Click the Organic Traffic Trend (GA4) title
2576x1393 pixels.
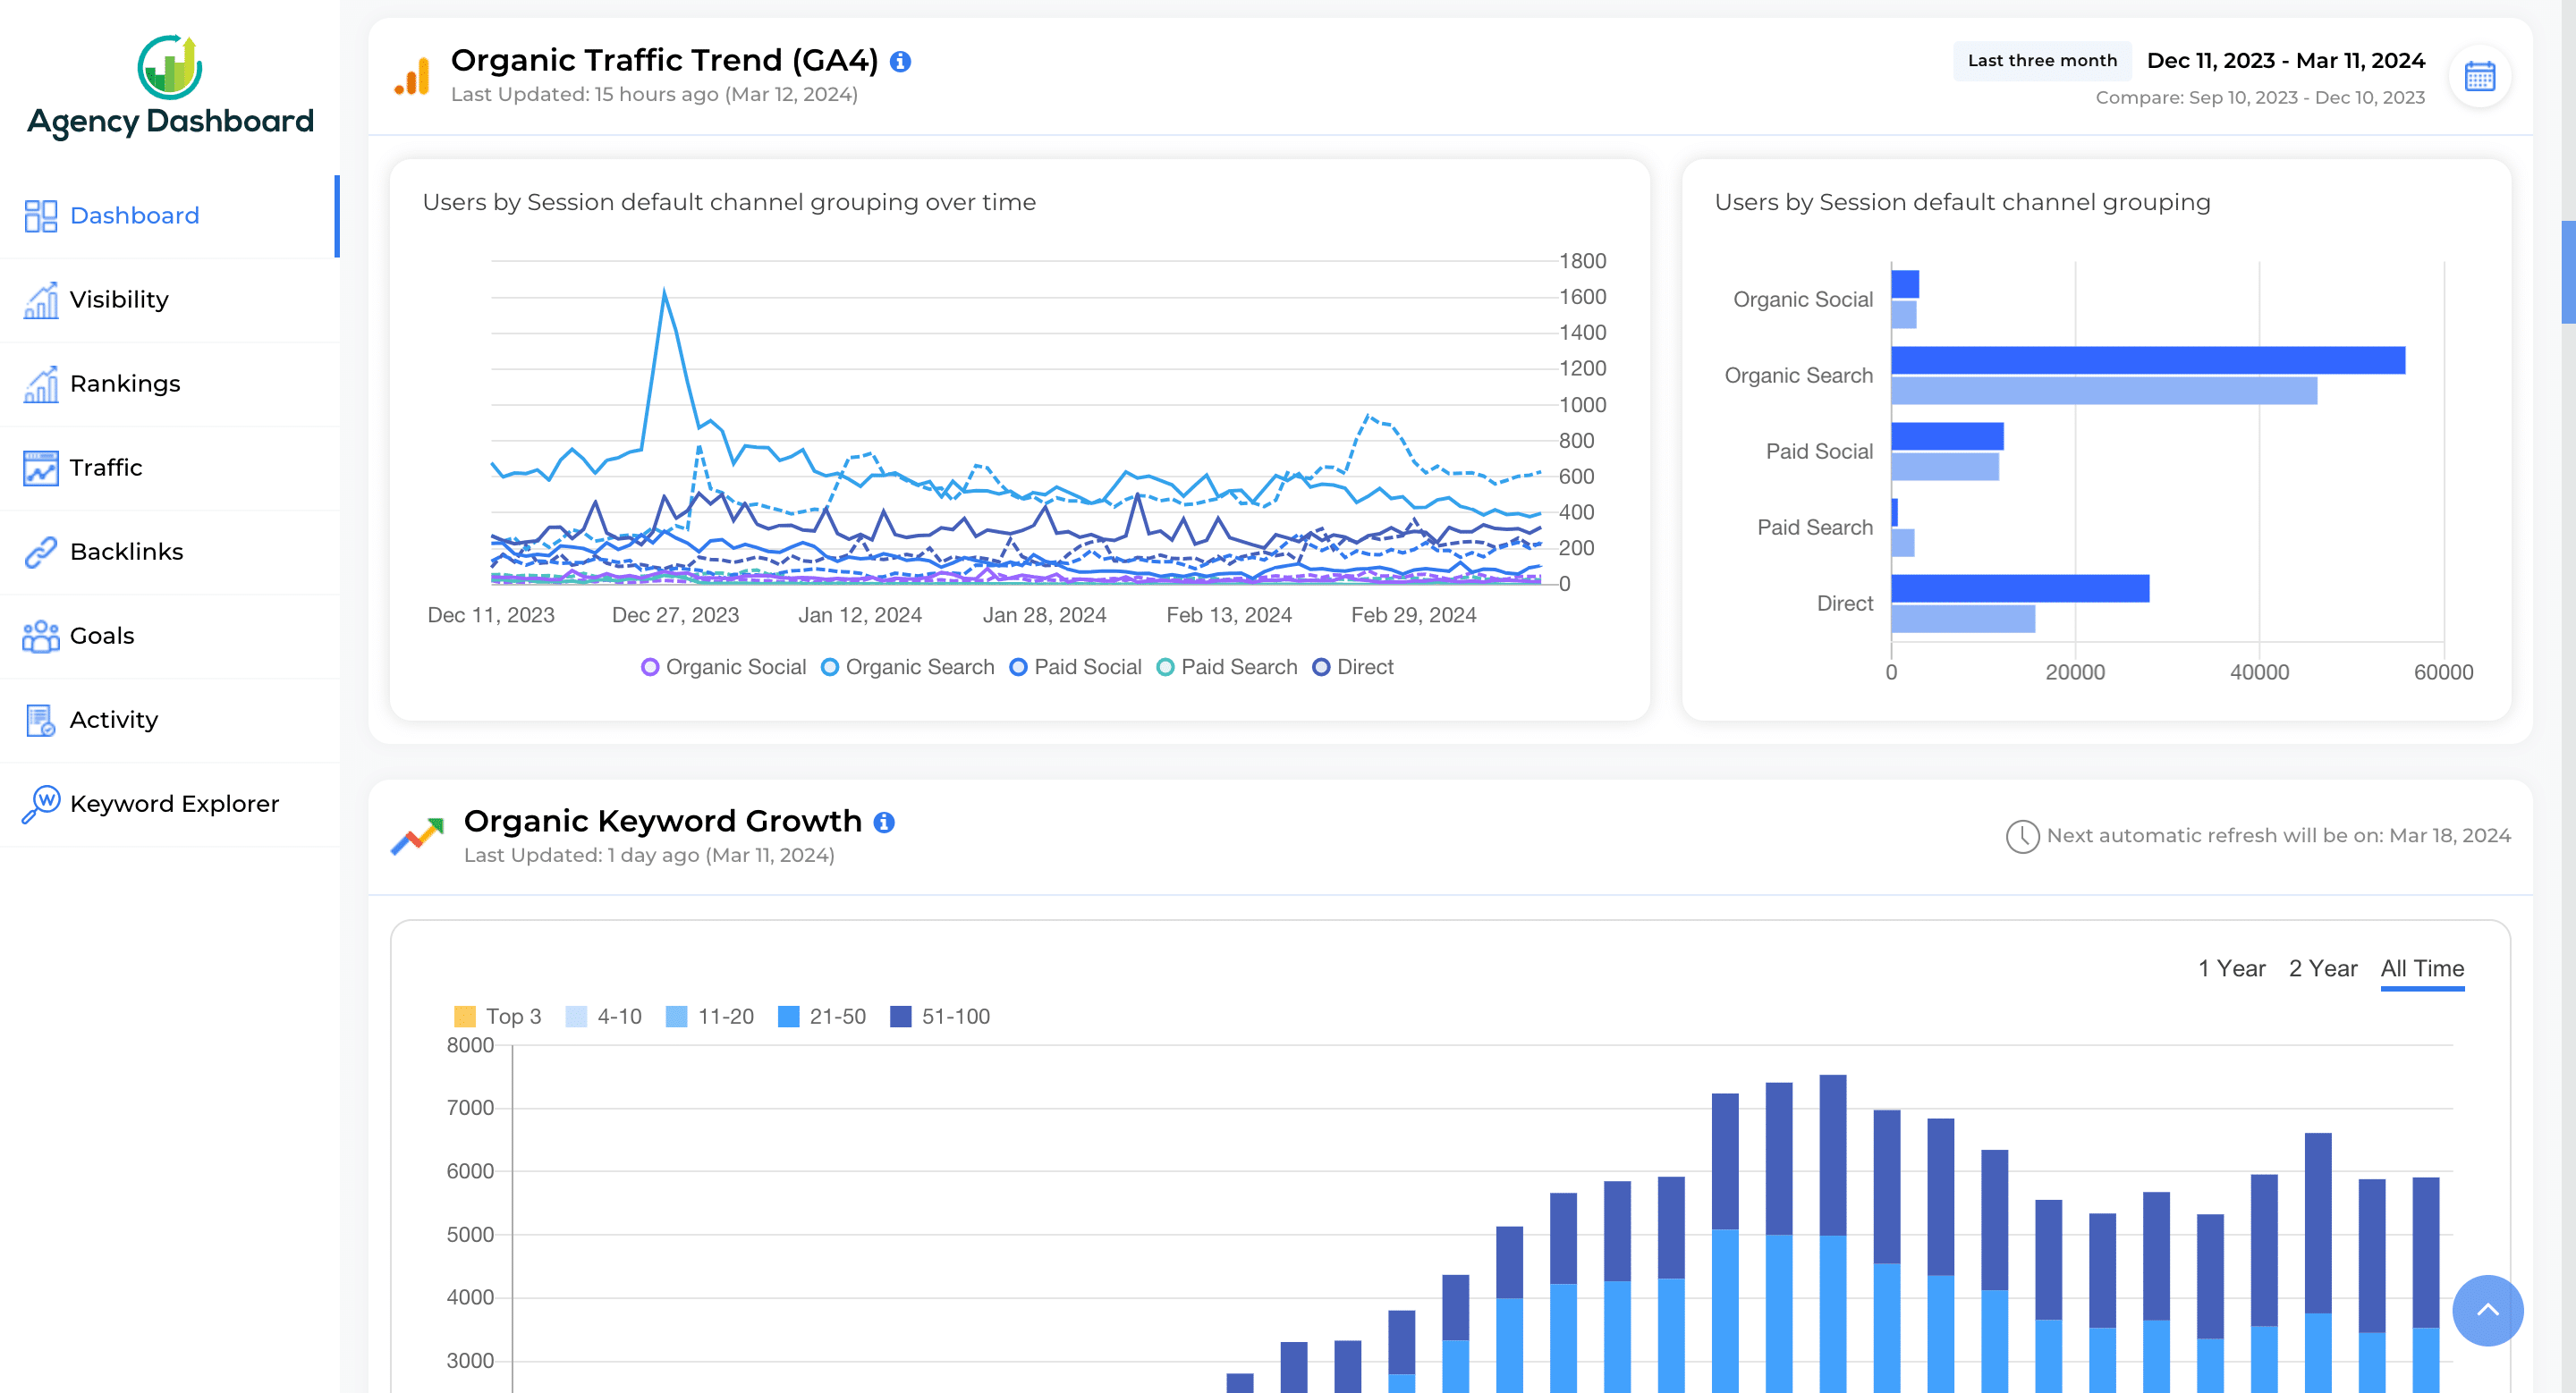tap(664, 61)
